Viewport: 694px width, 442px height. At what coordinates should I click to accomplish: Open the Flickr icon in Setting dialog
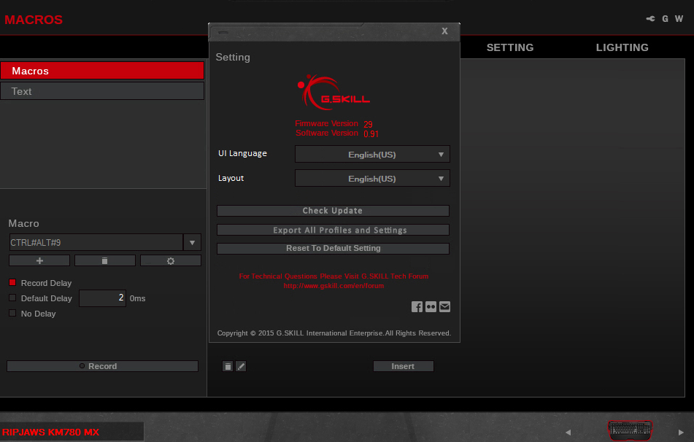[x=431, y=306]
